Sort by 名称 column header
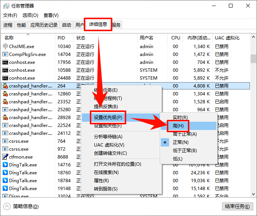The height and width of the screenshot is (216, 257). point(28,38)
